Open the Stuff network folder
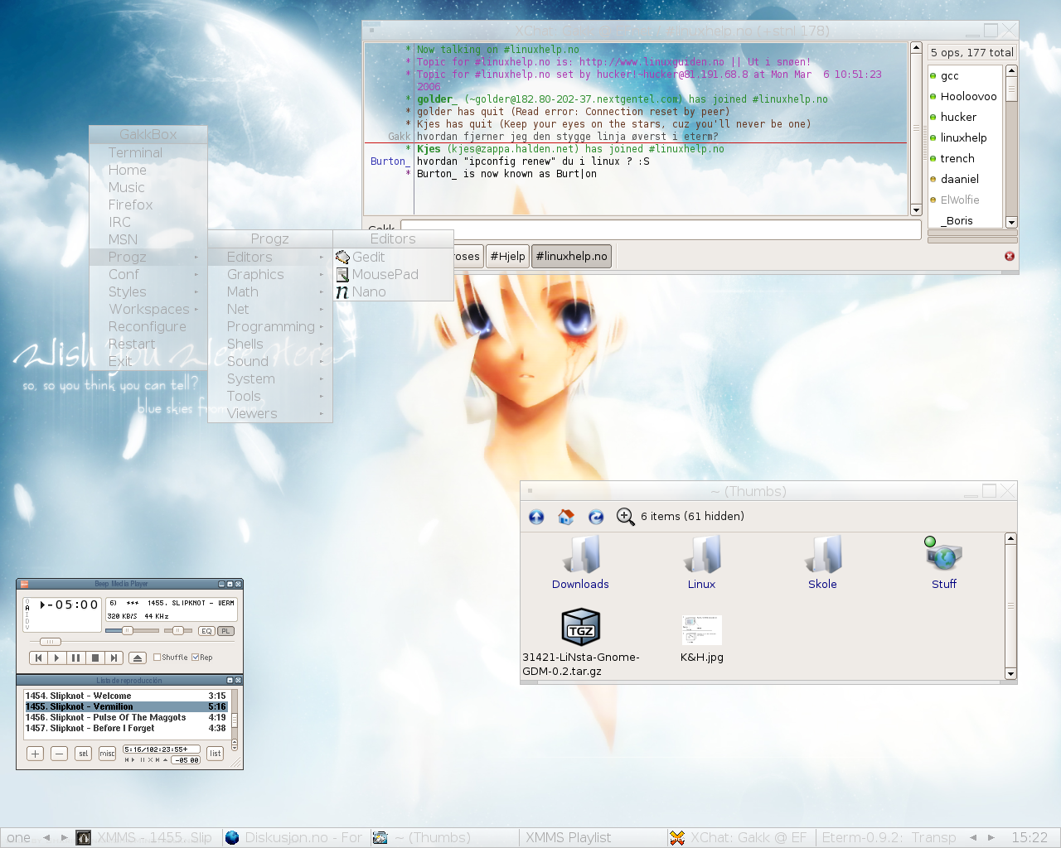Viewport: 1061px width, 848px height. 943,562
